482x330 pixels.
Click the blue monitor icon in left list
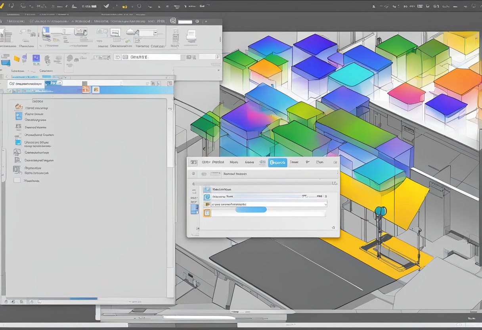pyautogui.click(x=18, y=142)
